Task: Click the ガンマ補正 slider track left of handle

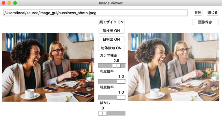Action: (105, 66)
